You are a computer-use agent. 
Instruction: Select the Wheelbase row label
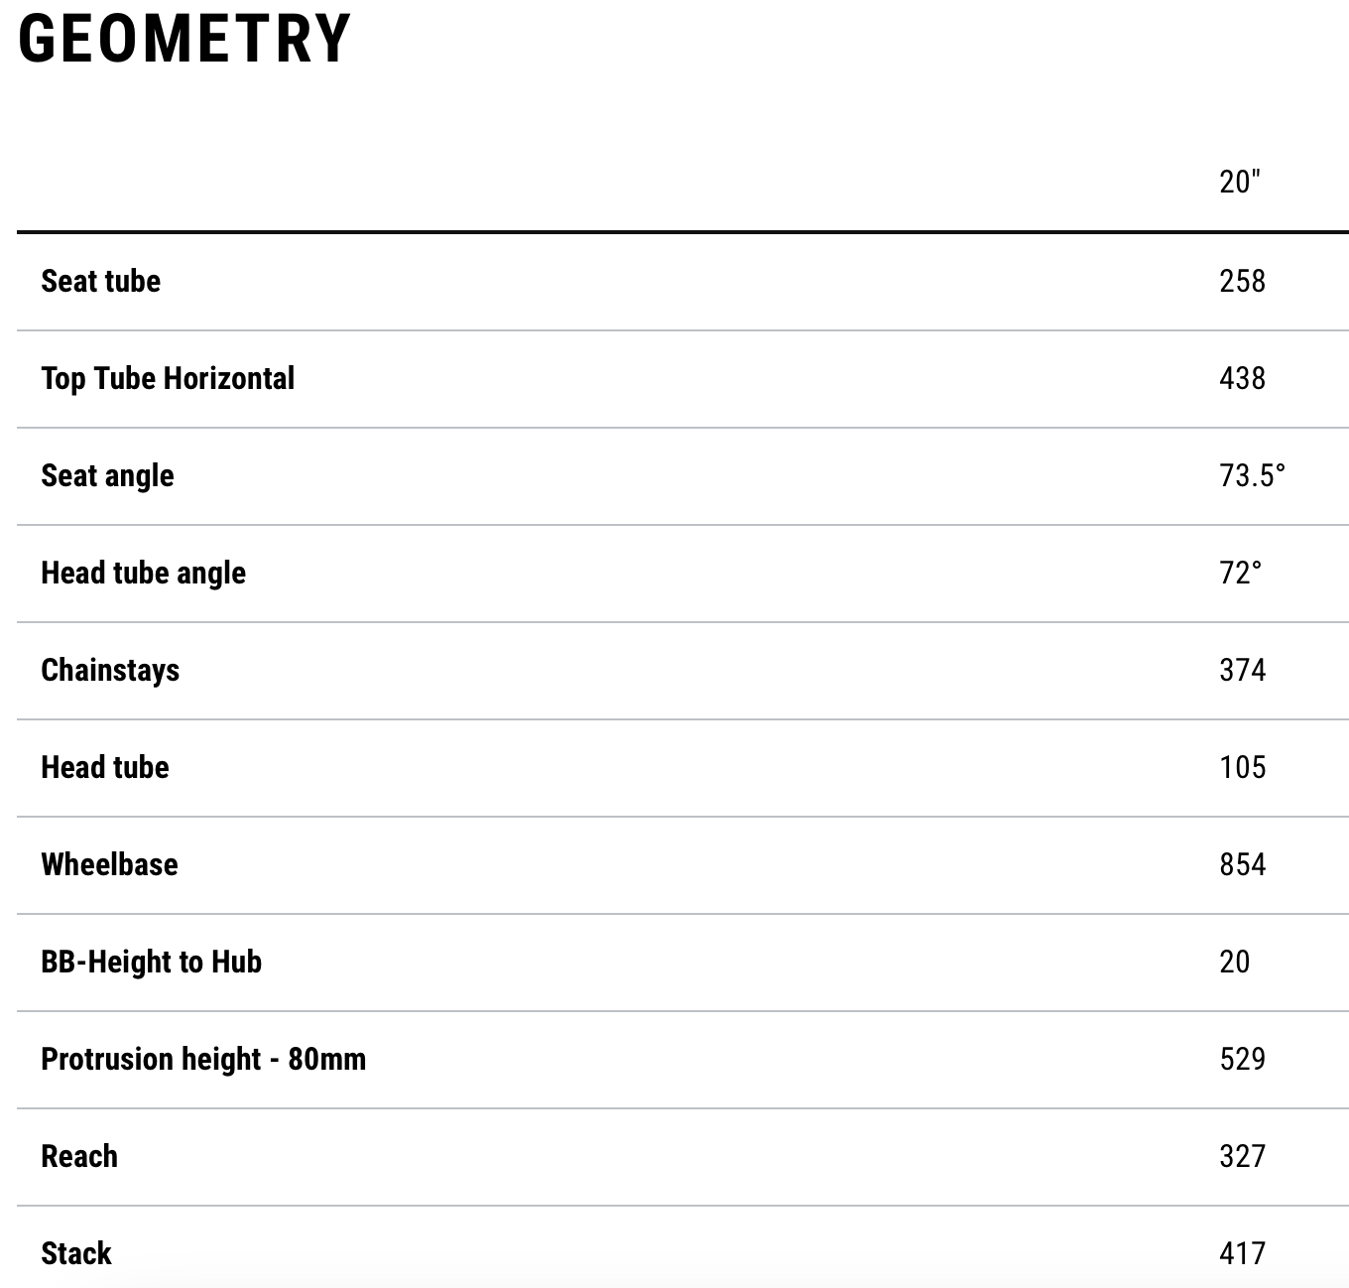coord(109,864)
